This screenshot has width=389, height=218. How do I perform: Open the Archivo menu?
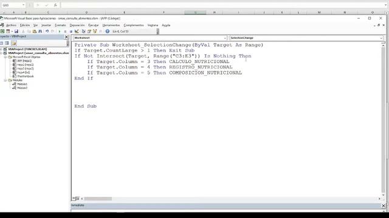pyautogui.click(x=11, y=25)
